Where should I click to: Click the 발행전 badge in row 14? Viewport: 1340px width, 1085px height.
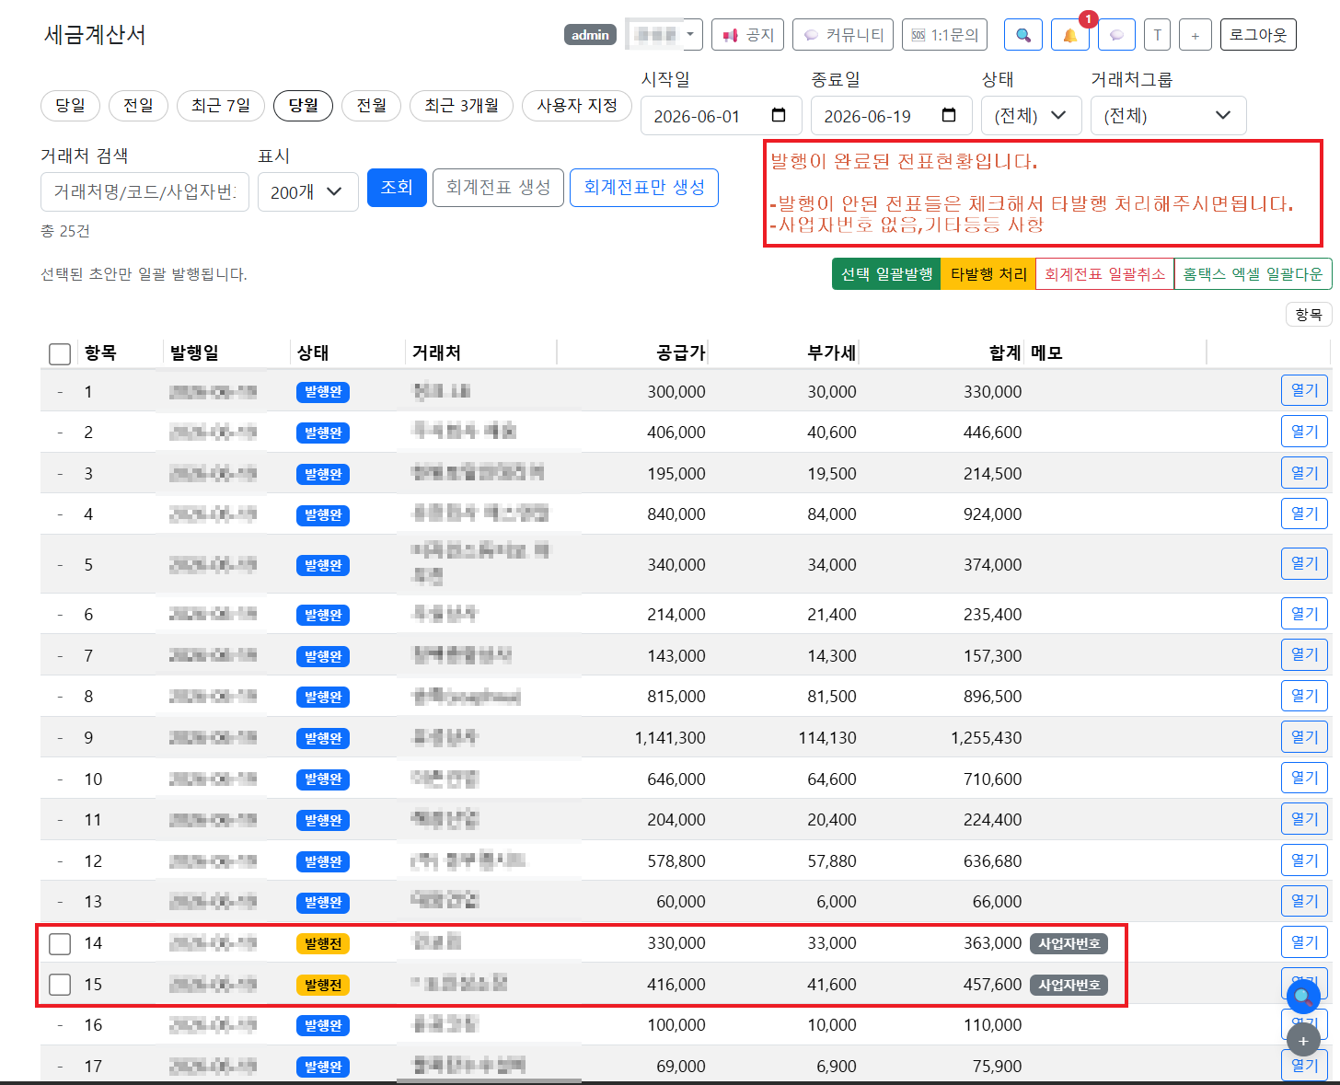pyautogui.click(x=323, y=943)
